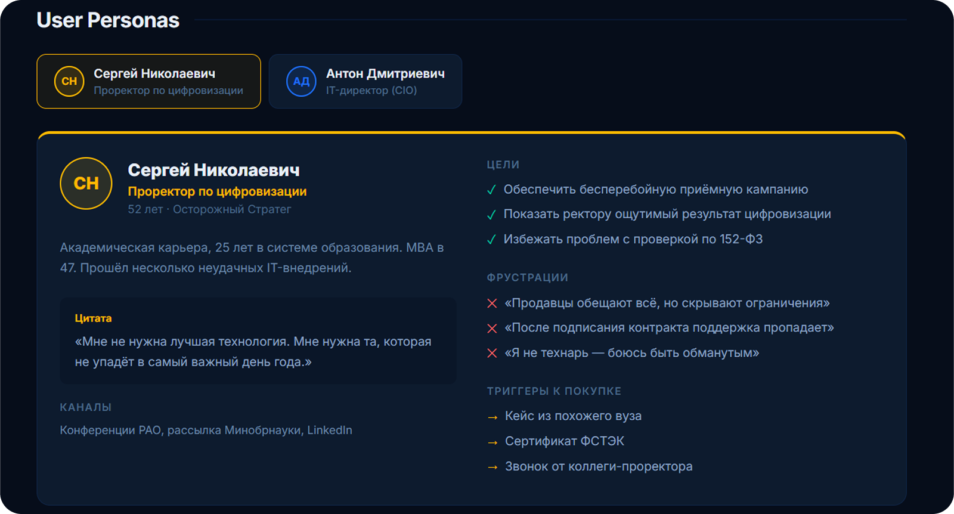954x514 pixels.
Task: Click the Проректор по цифровизации orange title
Action: [217, 191]
